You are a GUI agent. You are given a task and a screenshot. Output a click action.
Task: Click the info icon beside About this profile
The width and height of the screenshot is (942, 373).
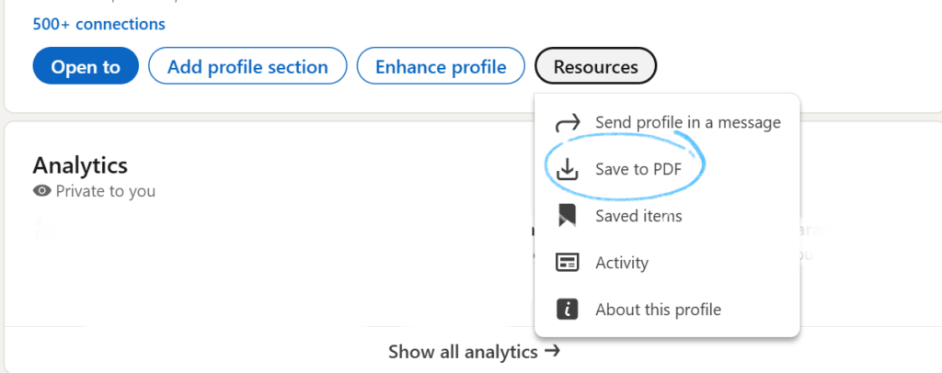pyautogui.click(x=568, y=310)
